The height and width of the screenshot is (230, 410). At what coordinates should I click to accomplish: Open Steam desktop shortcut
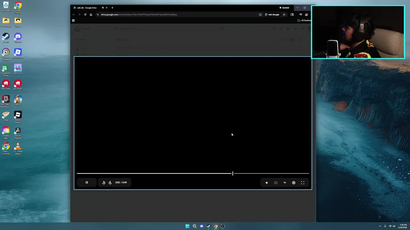click(6, 38)
